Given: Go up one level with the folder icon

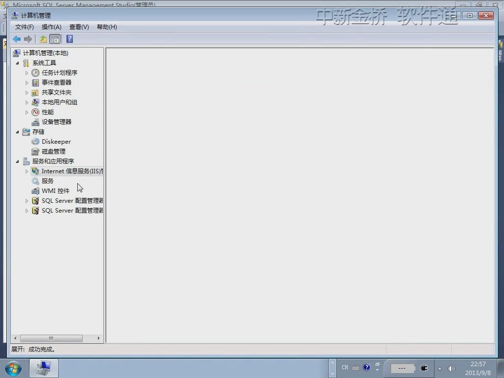Looking at the screenshot, I should tap(43, 39).
